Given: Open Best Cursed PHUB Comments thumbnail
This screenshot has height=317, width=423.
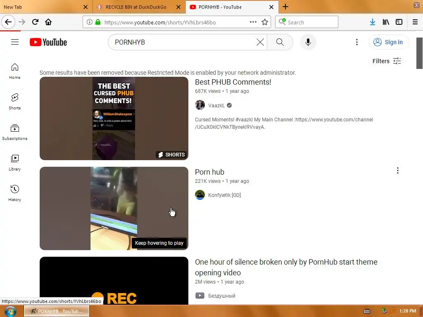Looking at the screenshot, I should tap(114, 118).
